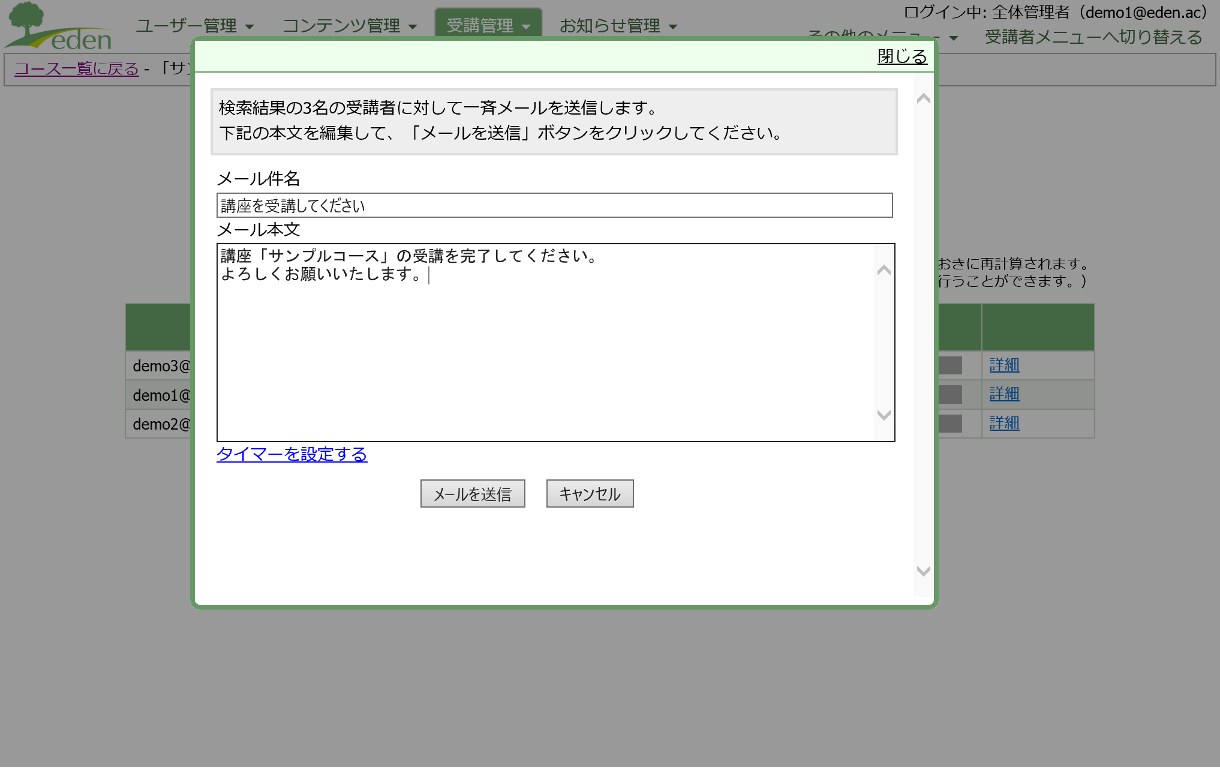
Task: Open ユーザー管理 dropdown menu
Action: point(194,26)
